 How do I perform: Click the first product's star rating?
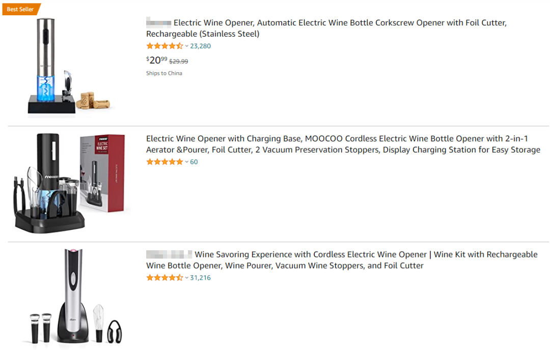164,46
